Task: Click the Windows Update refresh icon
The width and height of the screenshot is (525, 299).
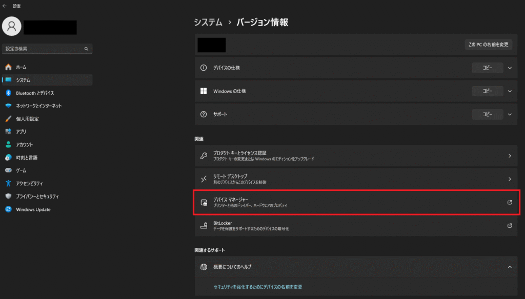Action: [8, 209]
